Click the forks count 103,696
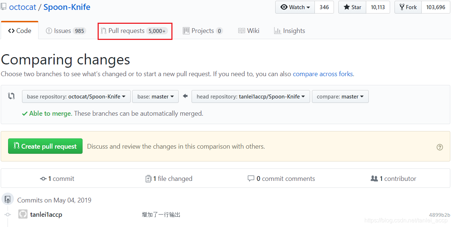The height and width of the screenshot is (227, 451). [x=436, y=7]
